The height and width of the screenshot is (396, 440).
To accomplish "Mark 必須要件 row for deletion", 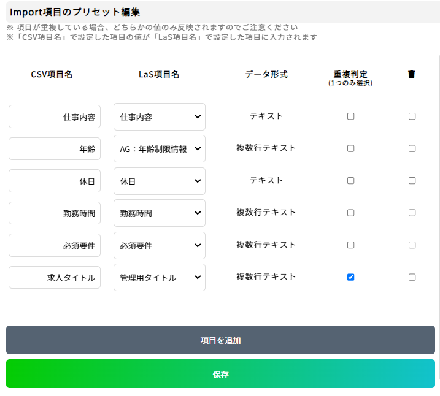I will click(x=412, y=245).
